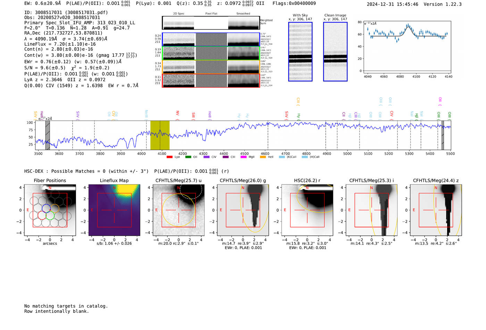
Task: Select the CFHTLS u-band cutout image
Action: coord(178,210)
